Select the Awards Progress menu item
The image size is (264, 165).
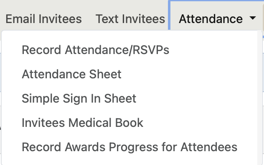tap(129, 147)
